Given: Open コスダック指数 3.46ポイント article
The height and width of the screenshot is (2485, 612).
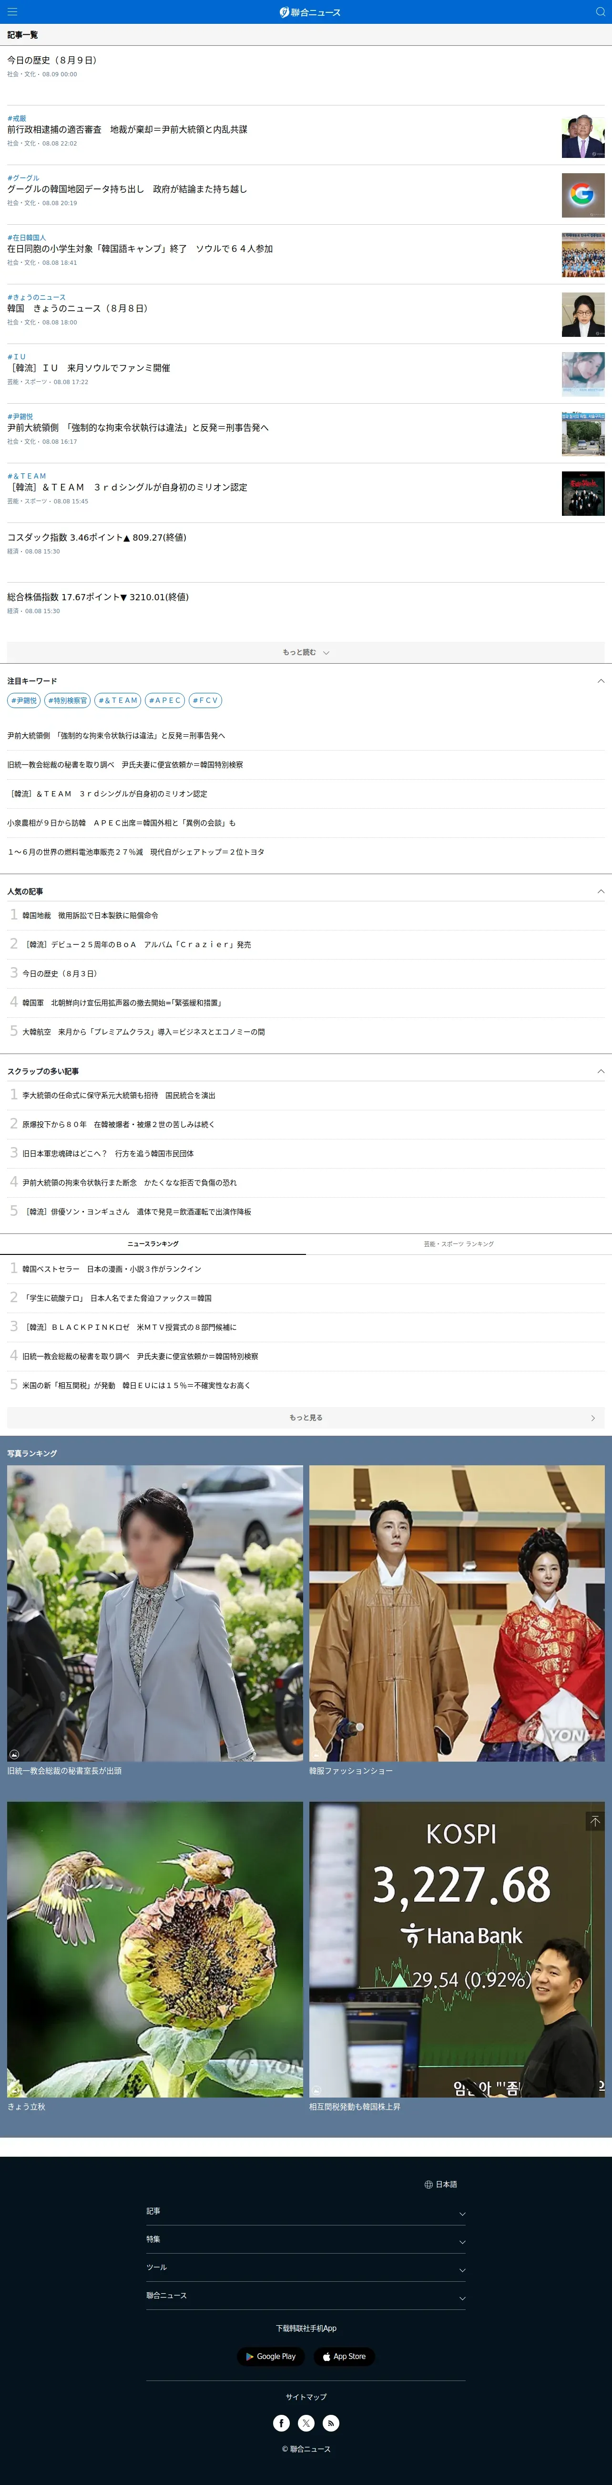Looking at the screenshot, I should coord(97,537).
